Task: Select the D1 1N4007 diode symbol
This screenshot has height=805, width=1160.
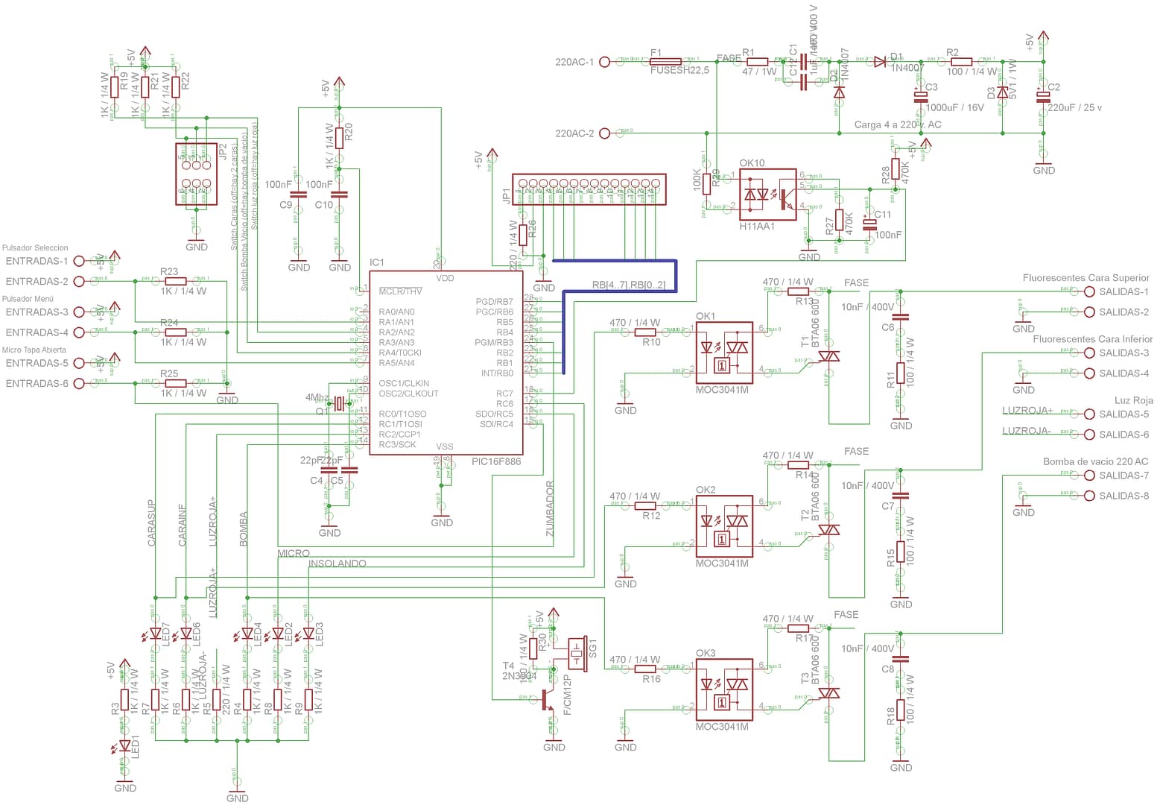Action: 880,62
